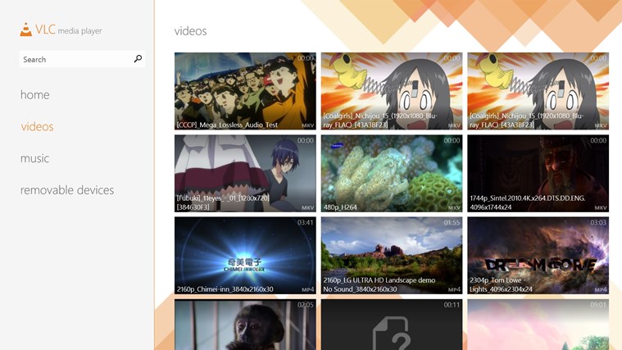The width and height of the screenshot is (622, 350).
Task: Open the pink sky video lasting 09:01
Action: (538, 325)
